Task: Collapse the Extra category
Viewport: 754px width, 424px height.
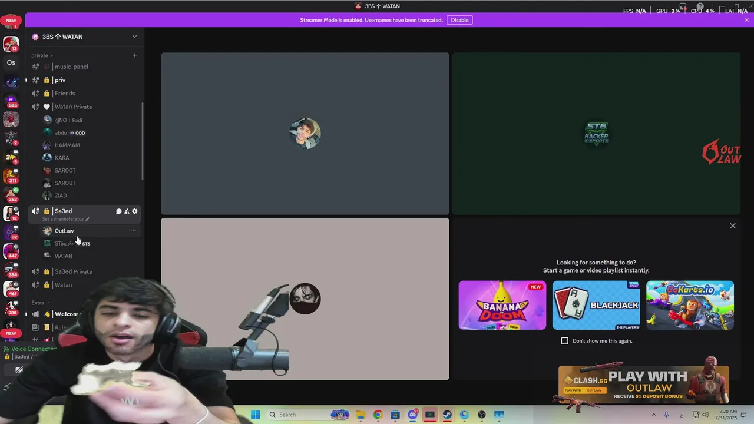Action: tap(39, 303)
